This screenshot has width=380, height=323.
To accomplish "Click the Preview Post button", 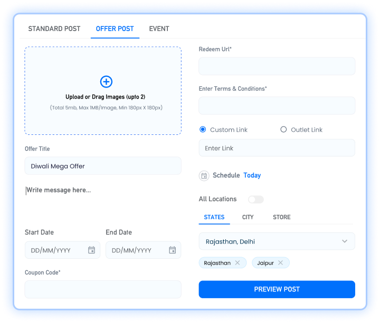I will [x=277, y=289].
